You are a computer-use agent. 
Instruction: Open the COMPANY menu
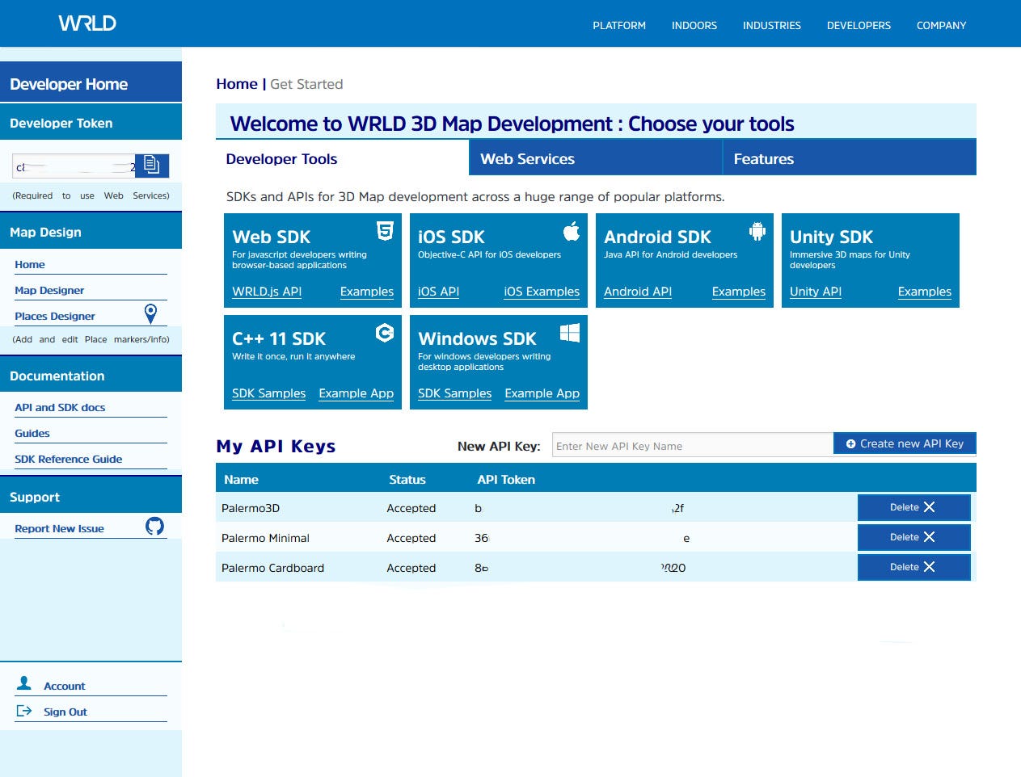(x=941, y=25)
